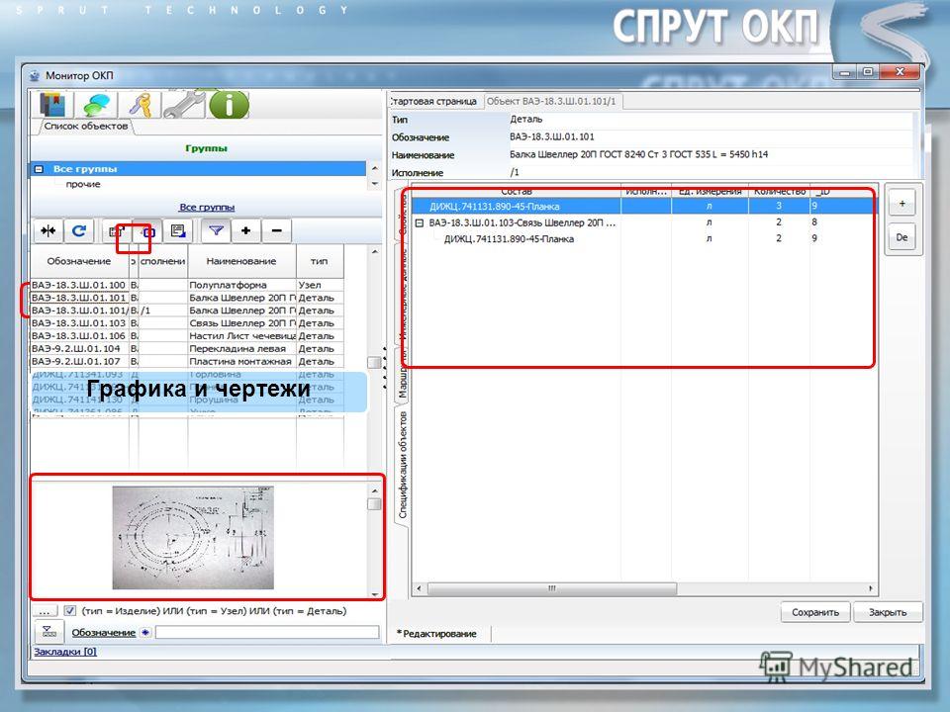Screen dimensions: 950x712
Task: Click the groups list scroll-down arrow
Action: point(374,184)
